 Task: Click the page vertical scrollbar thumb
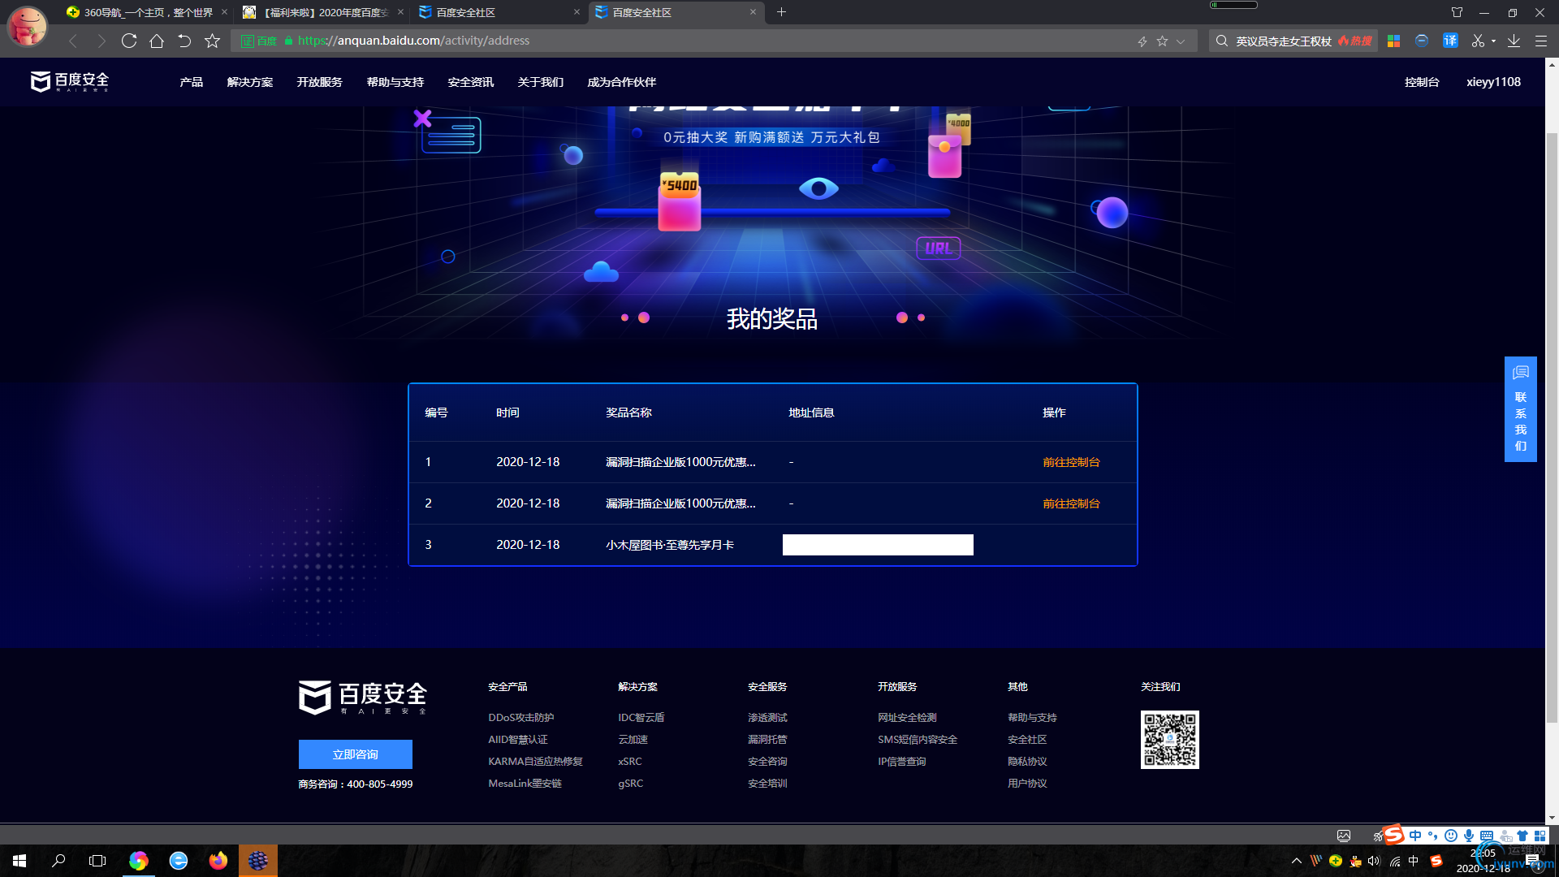[x=1552, y=426]
